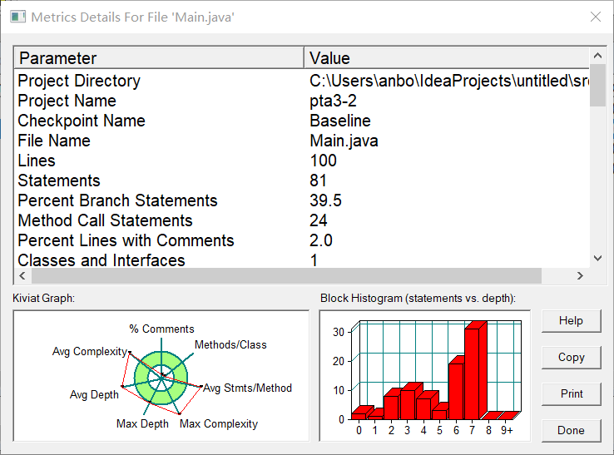
Task: Click the horizontal scrollbar left arrow
Action: (x=22, y=275)
